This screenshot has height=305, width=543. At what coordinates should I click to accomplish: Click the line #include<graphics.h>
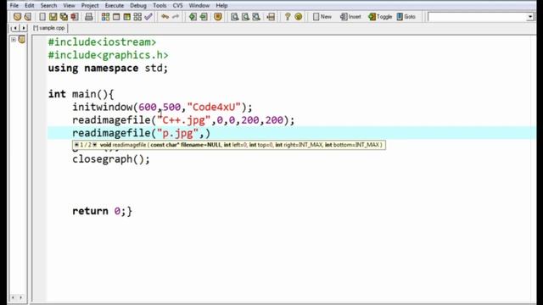pyautogui.click(x=108, y=55)
